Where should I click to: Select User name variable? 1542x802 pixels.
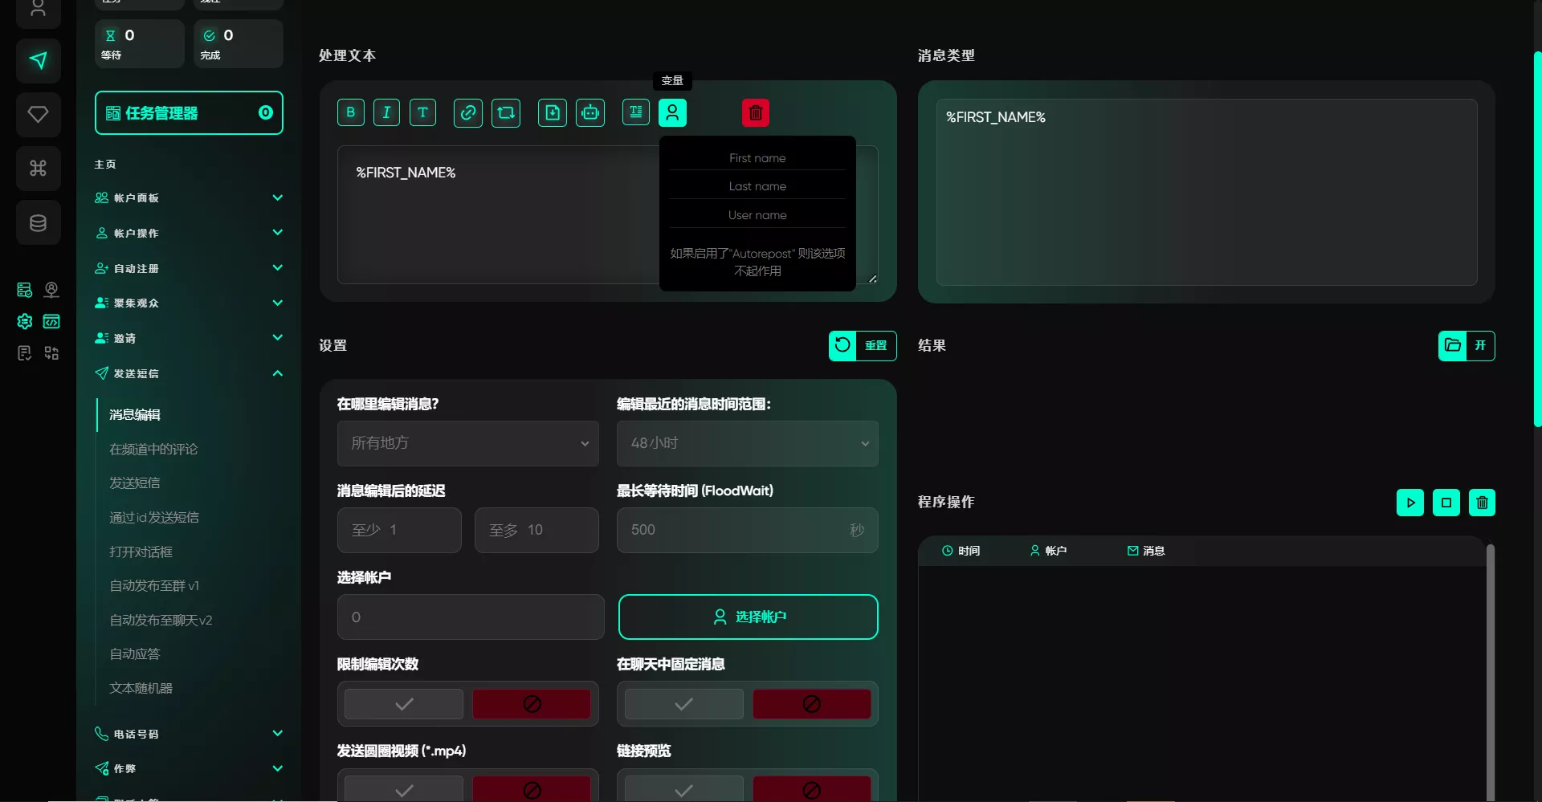coord(757,215)
